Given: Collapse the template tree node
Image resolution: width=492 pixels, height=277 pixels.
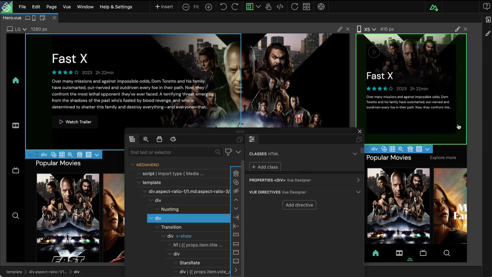Looking at the screenshot, I should click(x=139, y=183).
